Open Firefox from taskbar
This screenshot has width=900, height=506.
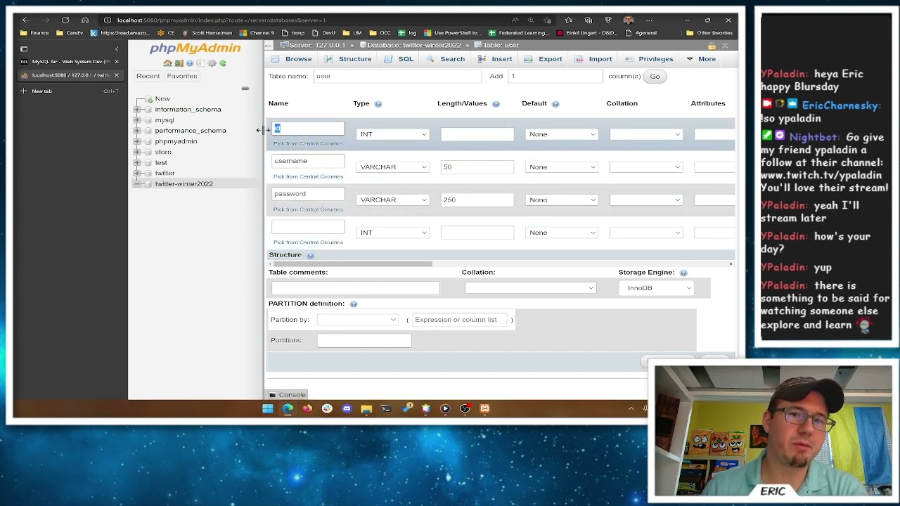click(x=307, y=408)
